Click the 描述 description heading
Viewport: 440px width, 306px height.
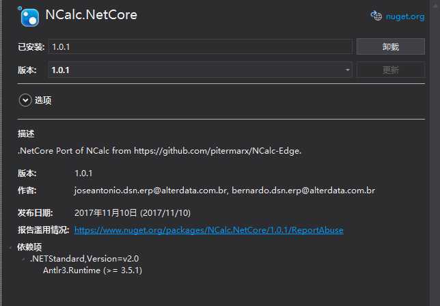26,134
